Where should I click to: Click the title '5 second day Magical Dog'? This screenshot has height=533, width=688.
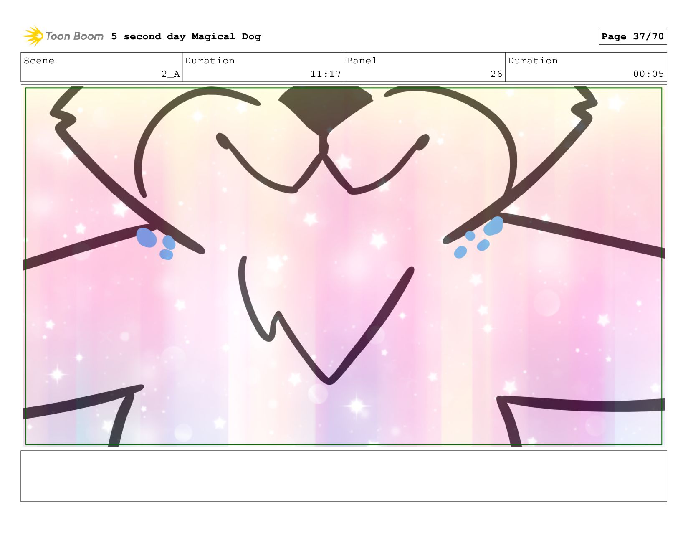[186, 36]
